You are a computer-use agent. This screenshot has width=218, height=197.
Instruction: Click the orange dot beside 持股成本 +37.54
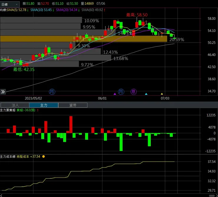[x=44, y=157]
